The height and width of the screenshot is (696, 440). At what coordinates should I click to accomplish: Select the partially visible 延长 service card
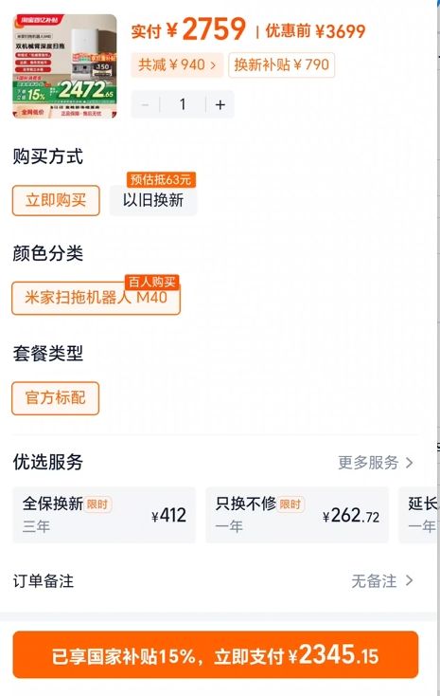point(418,515)
